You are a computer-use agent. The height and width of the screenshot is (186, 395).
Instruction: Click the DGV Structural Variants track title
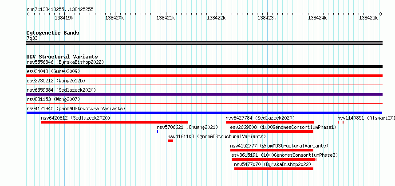(62, 57)
